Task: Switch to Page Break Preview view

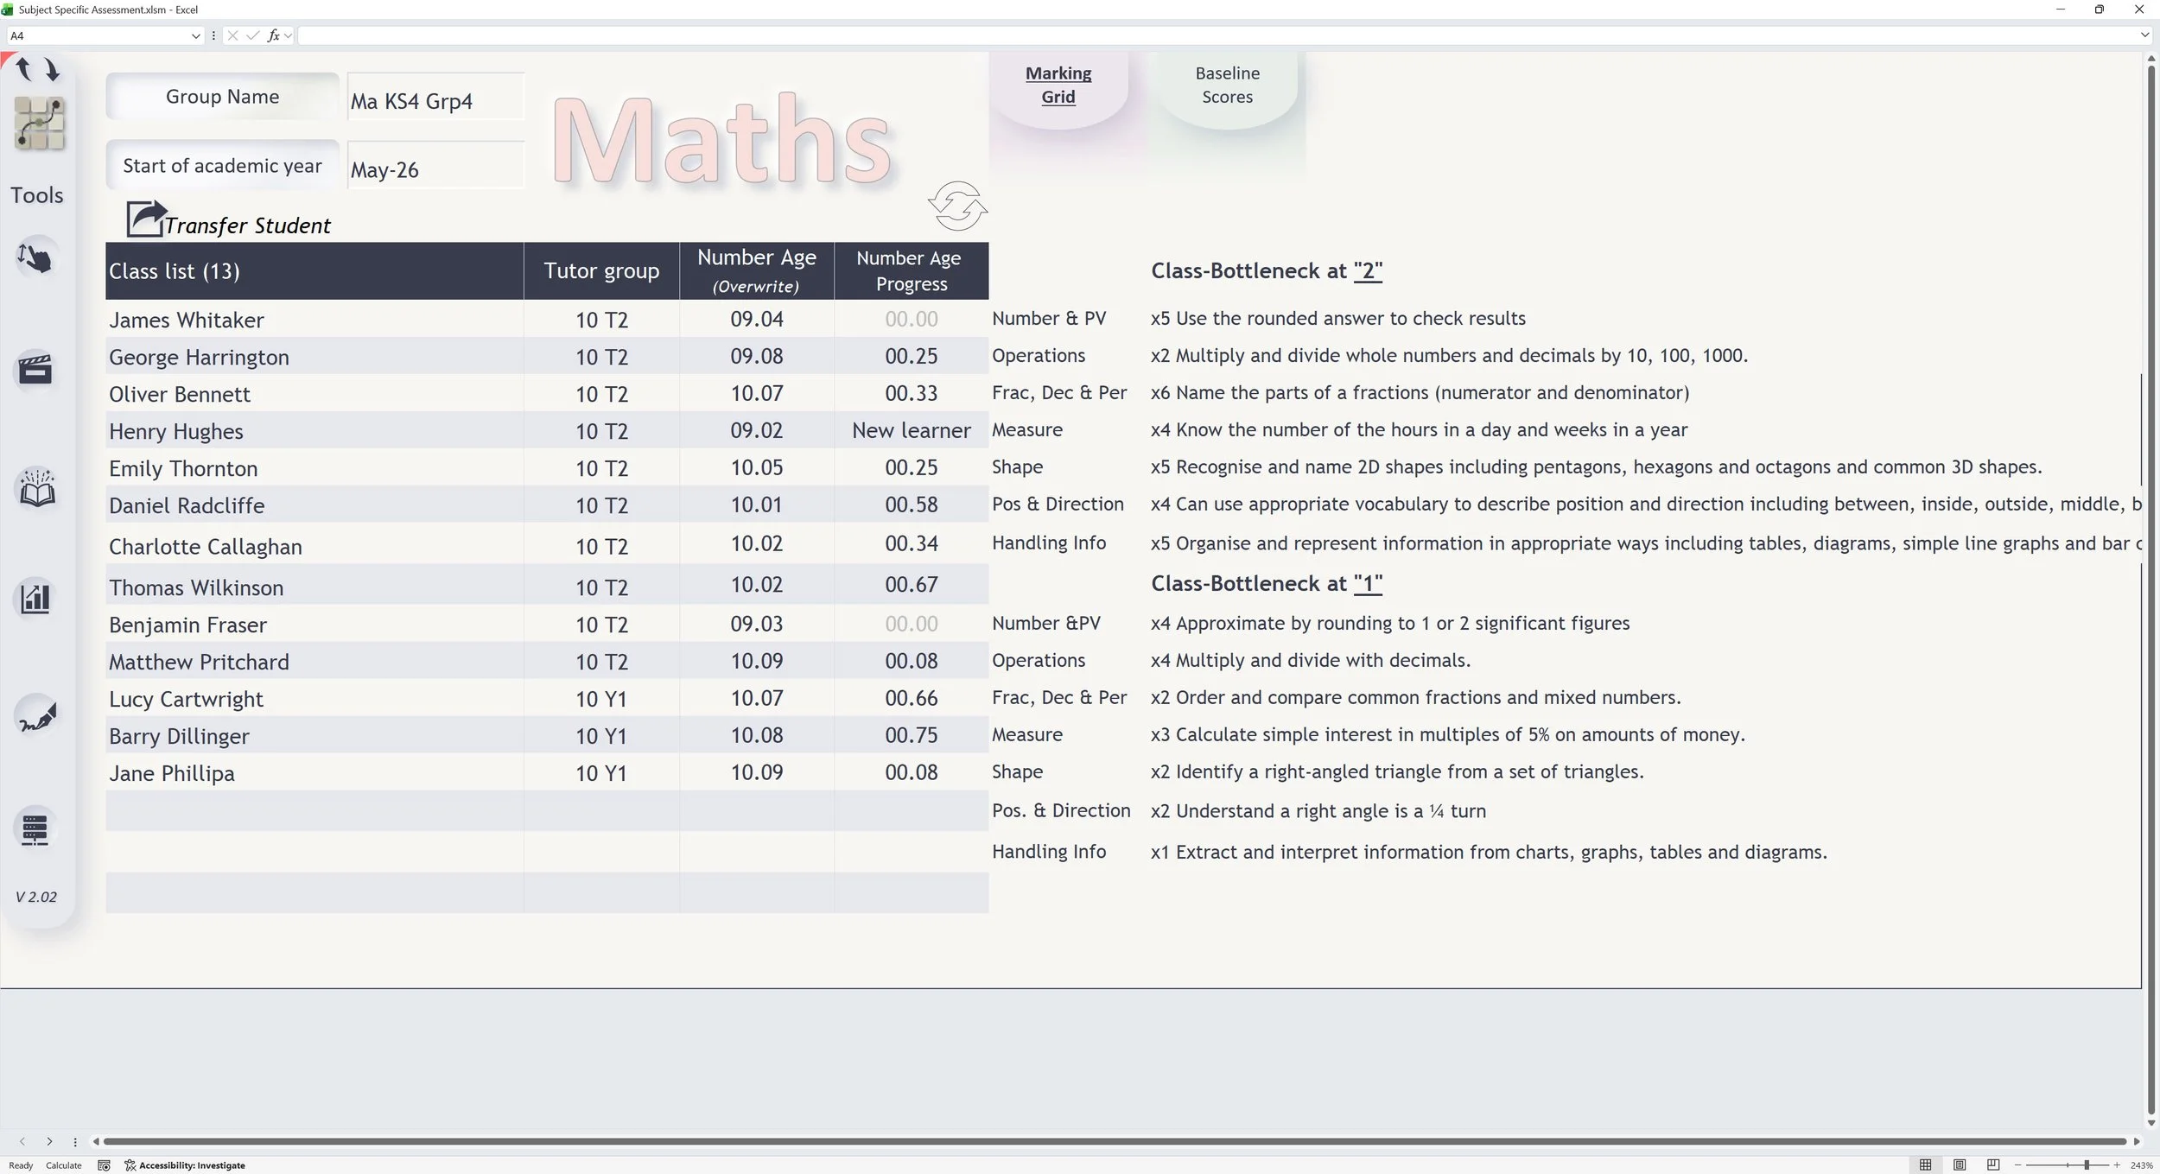Action: pos(1992,1165)
